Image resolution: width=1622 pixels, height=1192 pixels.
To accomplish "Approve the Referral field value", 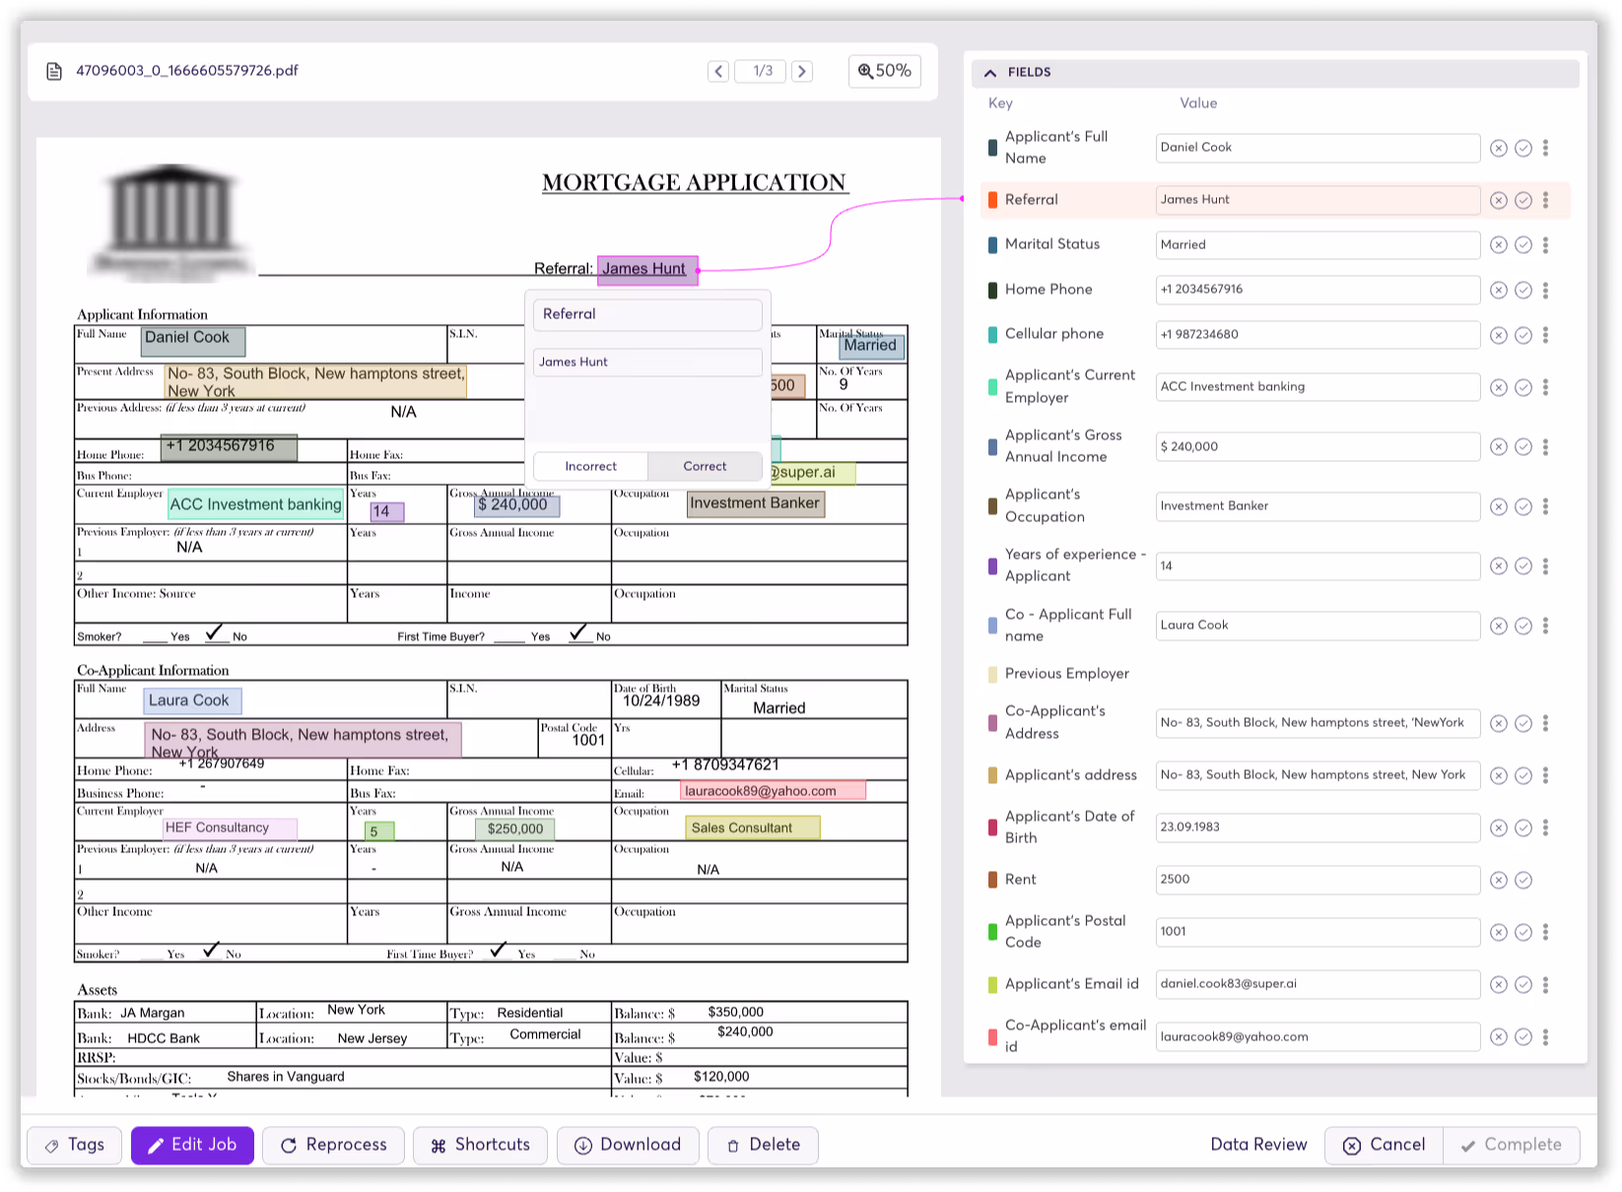I will tap(1523, 200).
